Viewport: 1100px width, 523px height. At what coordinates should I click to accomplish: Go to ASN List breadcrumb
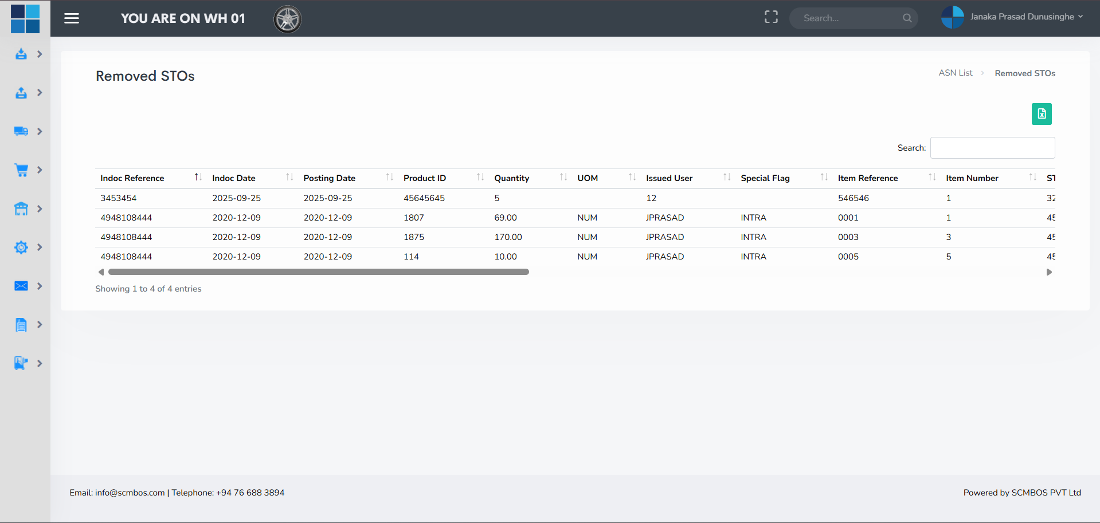[x=955, y=73]
